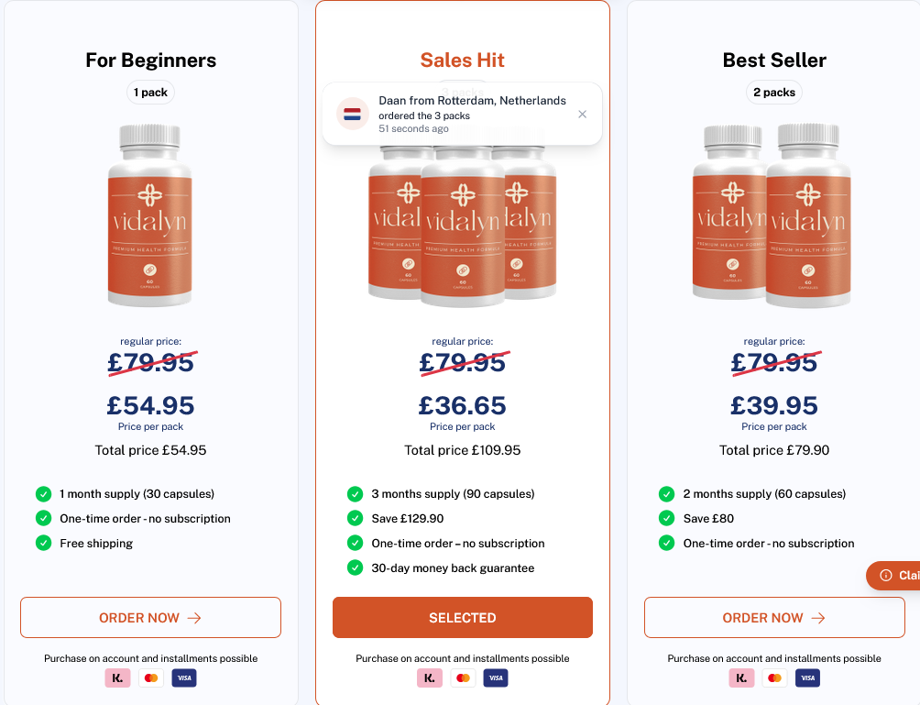920x705 pixels.
Task: Click the Netherlands flag icon in notification
Action: point(352,115)
